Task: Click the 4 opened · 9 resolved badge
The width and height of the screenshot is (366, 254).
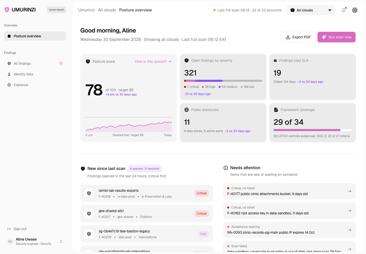Action: [x=144, y=169]
